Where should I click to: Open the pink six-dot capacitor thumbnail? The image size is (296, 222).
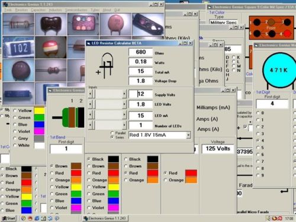coord(83,24)
